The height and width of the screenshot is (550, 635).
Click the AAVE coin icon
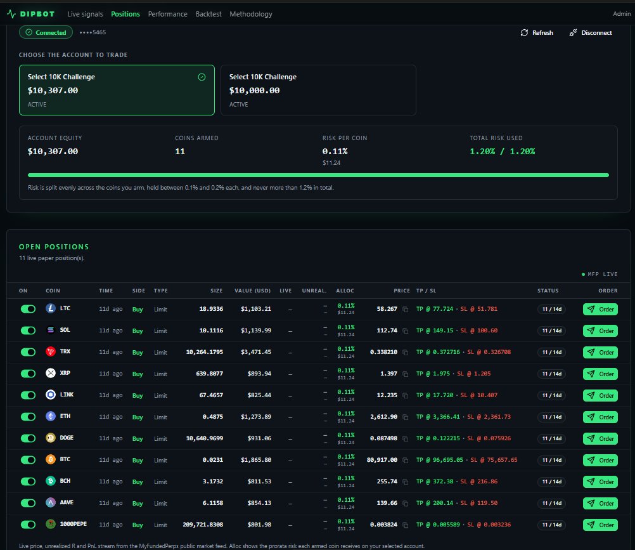(51, 502)
